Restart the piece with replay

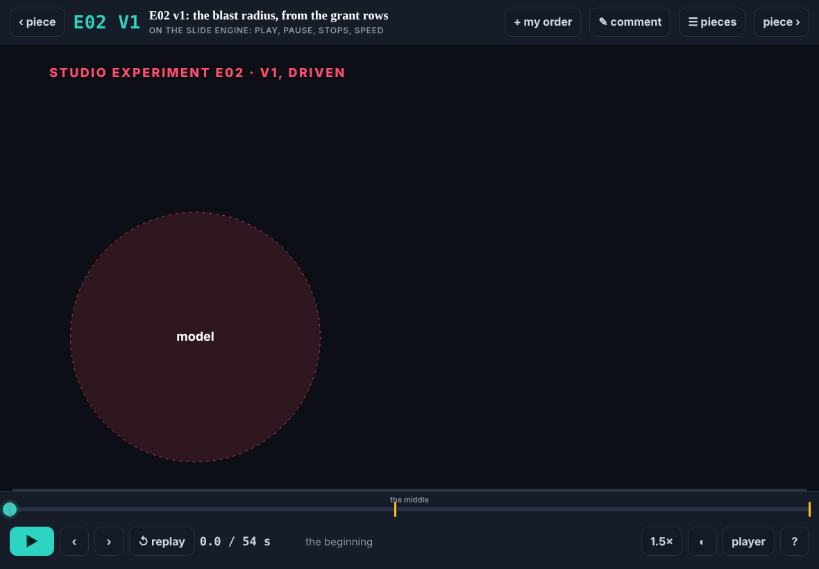pyautogui.click(x=162, y=541)
